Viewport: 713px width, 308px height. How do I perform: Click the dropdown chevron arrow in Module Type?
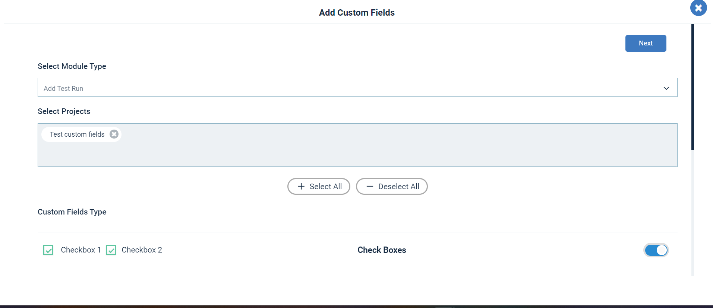click(x=666, y=88)
